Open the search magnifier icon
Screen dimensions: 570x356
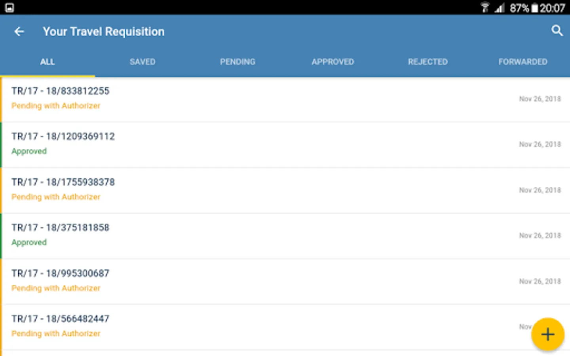557,30
